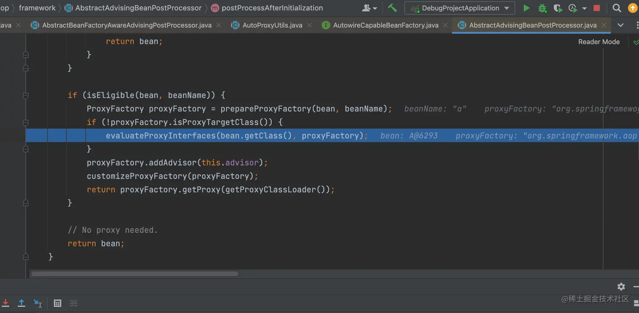
Task: Switch to AutowireCapableBeanFactory.java tab
Action: pyautogui.click(x=385, y=25)
